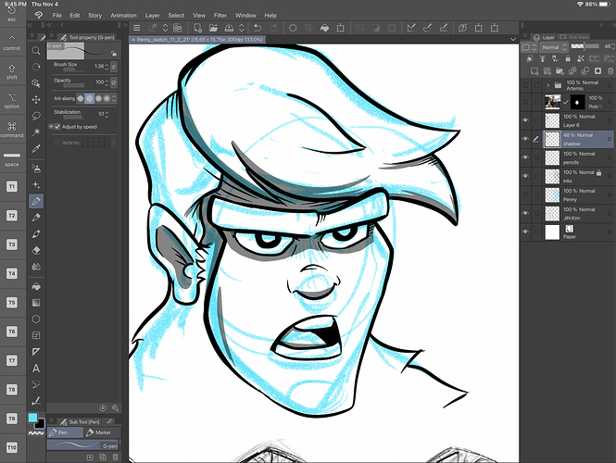Screen dimensions: 616x463
Task: Open the Animation menu
Action: click(x=122, y=16)
